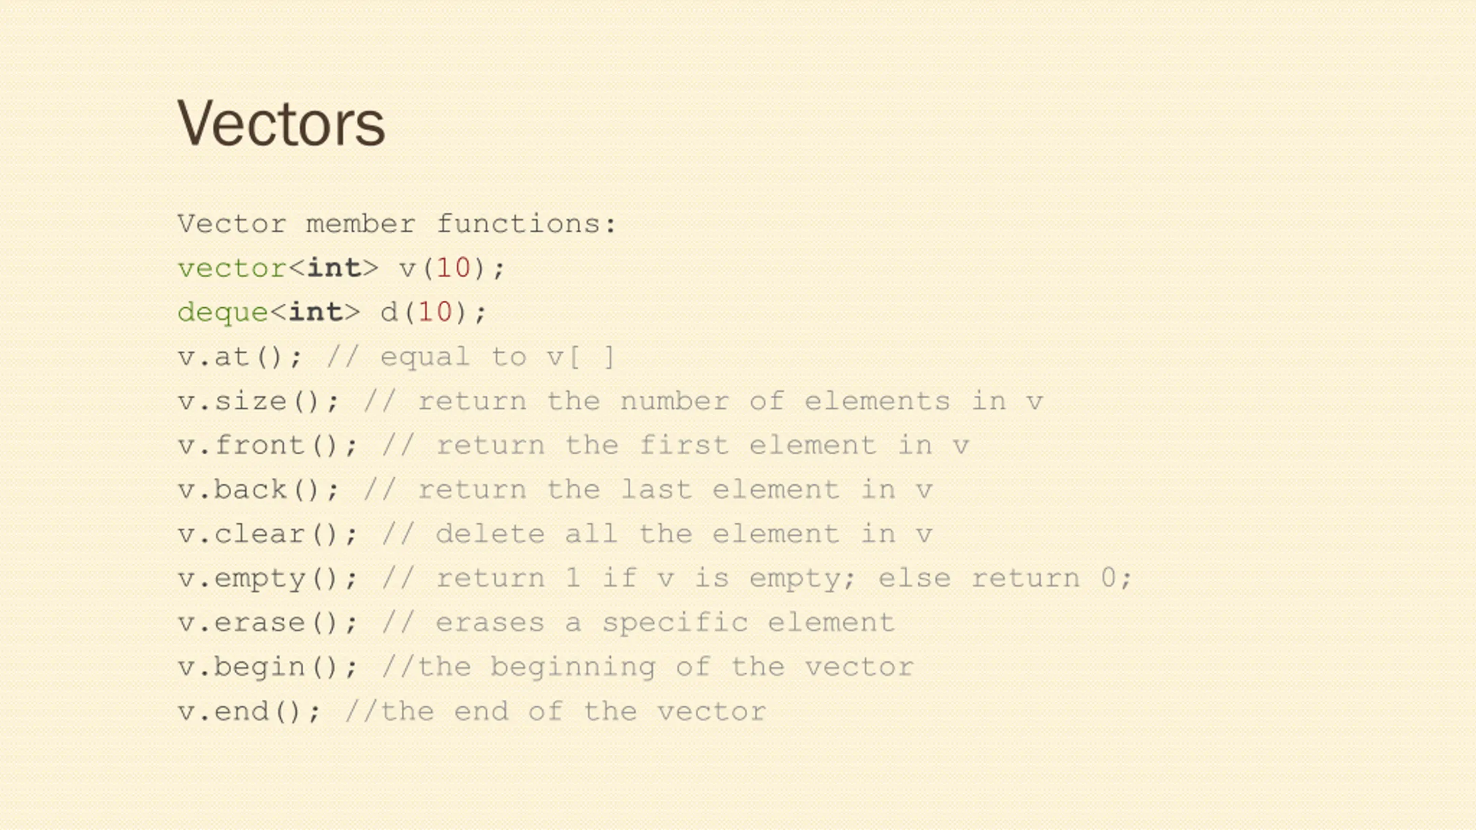Click the v.clear(); code text
The width and height of the screenshot is (1476, 830).
pos(268,534)
